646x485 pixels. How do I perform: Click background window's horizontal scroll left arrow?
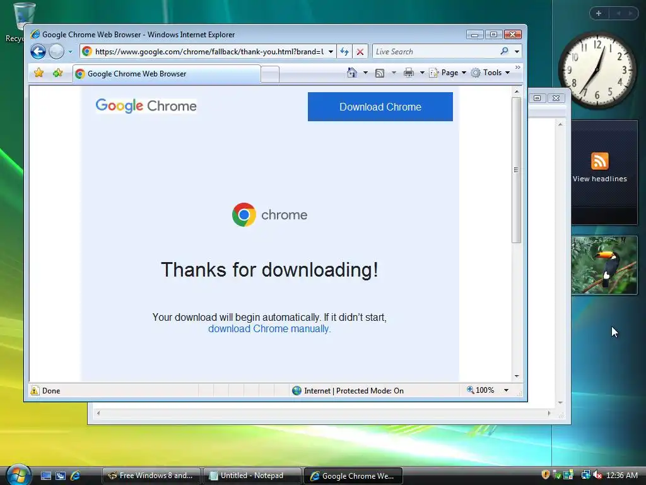(98, 413)
